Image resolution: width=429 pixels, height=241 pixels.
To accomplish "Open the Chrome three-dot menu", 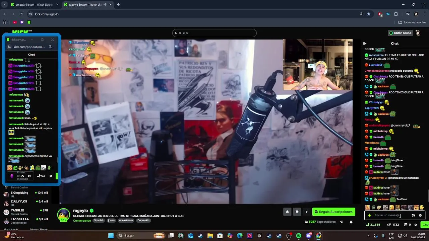I will [x=424, y=14].
